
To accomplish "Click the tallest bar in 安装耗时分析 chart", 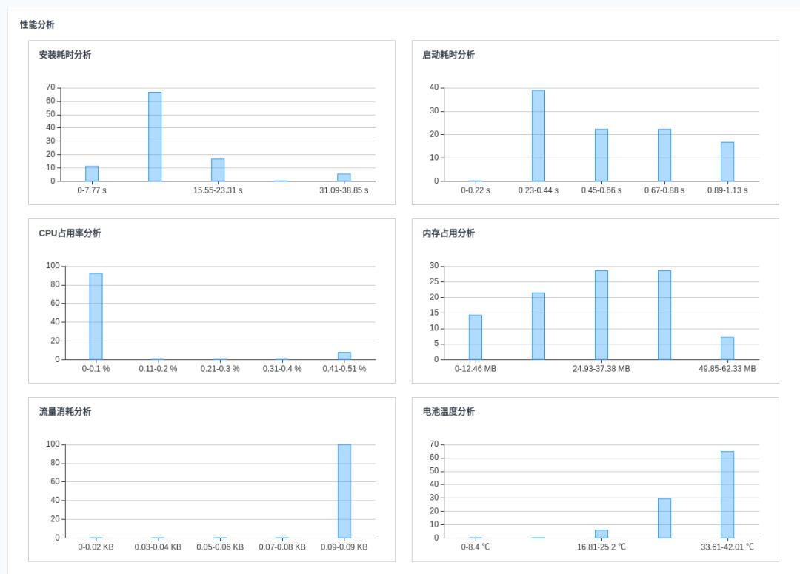I will (155, 137).
